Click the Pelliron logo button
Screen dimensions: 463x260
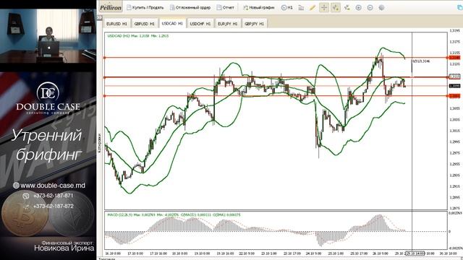tap(111, 8)
